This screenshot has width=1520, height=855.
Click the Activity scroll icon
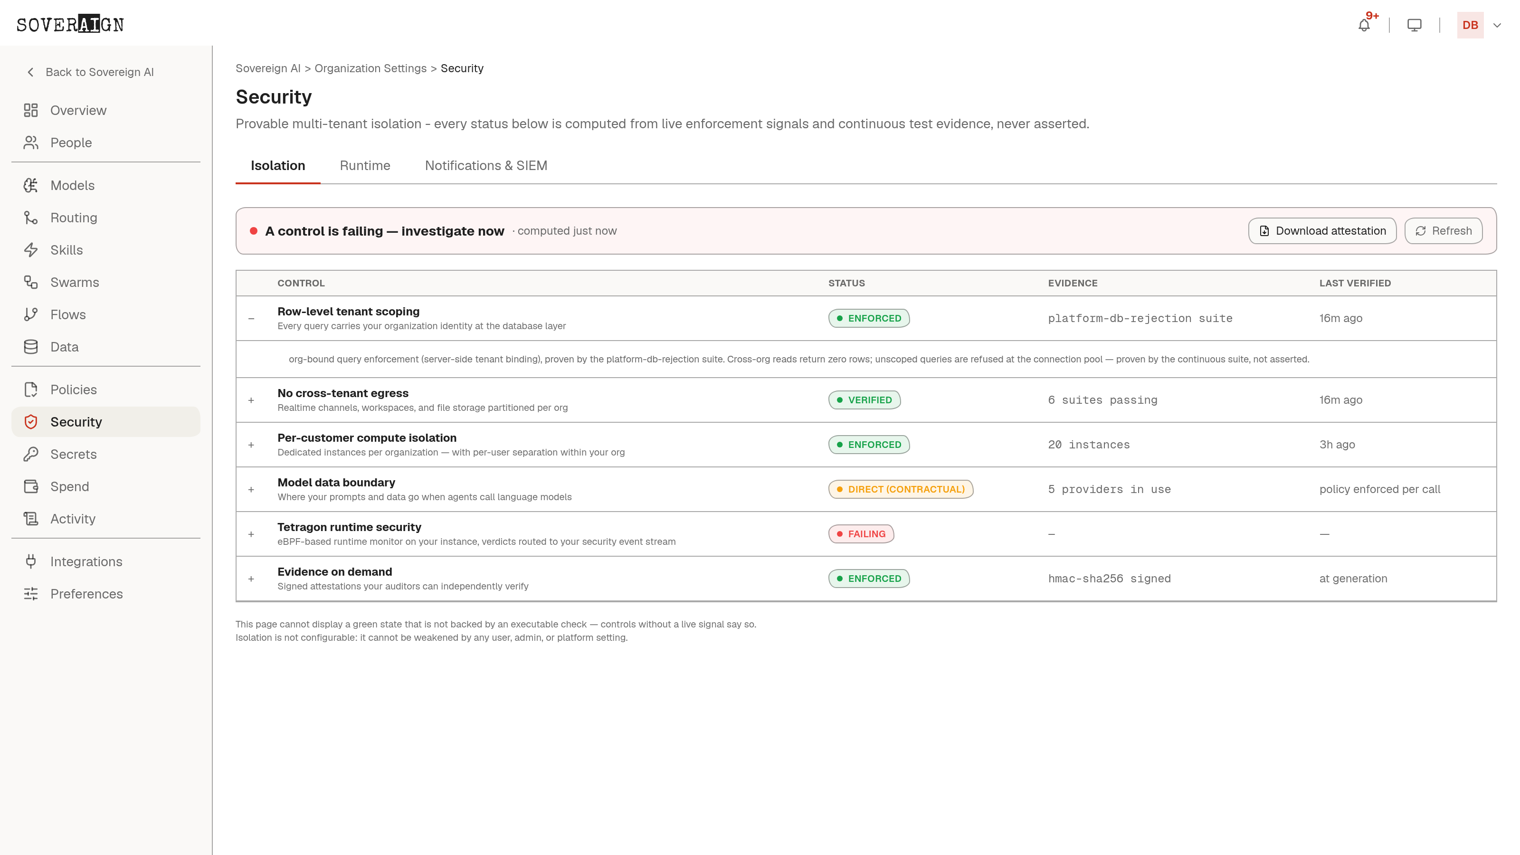31,519
